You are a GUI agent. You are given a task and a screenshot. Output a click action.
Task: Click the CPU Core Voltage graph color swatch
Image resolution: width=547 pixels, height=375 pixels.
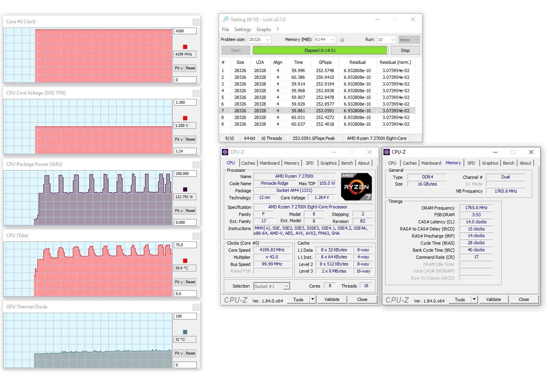tap(185, 118)
